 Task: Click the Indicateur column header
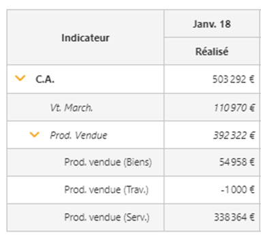[85, 37]
